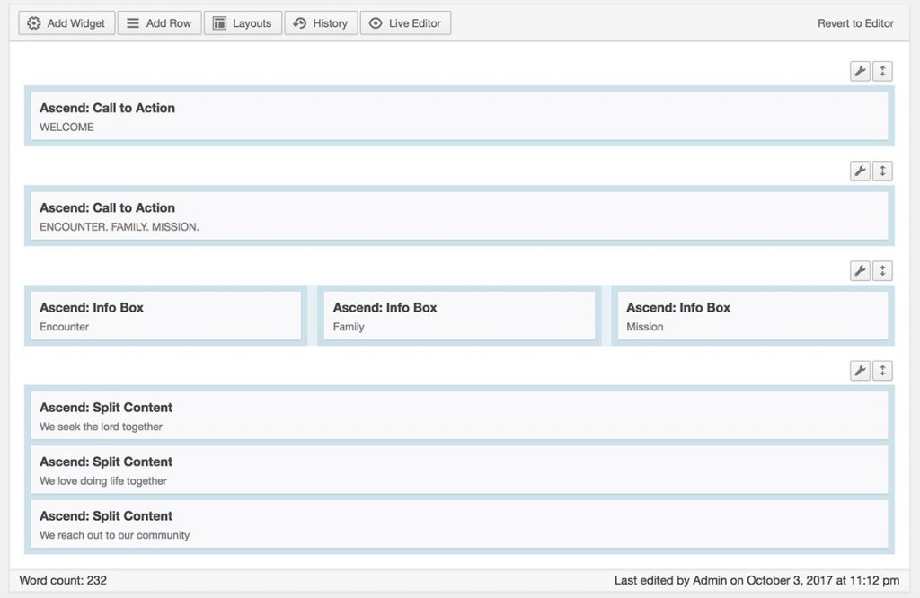The image size is (920, 598).
Task: Click move handle for the WELCOME row
Action: click(882, 71)
